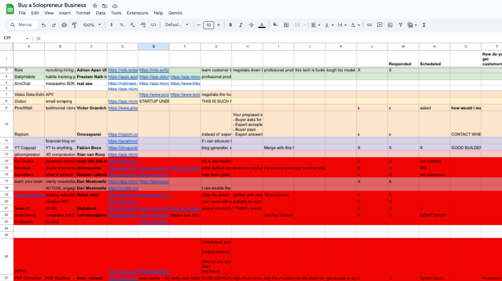
Task: Increase font size with plus button
Action: (x=219, y=25)
